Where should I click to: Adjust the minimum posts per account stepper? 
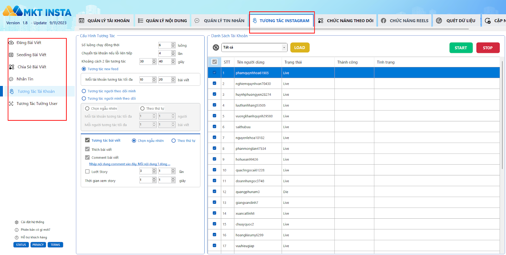tap(154, 80)
